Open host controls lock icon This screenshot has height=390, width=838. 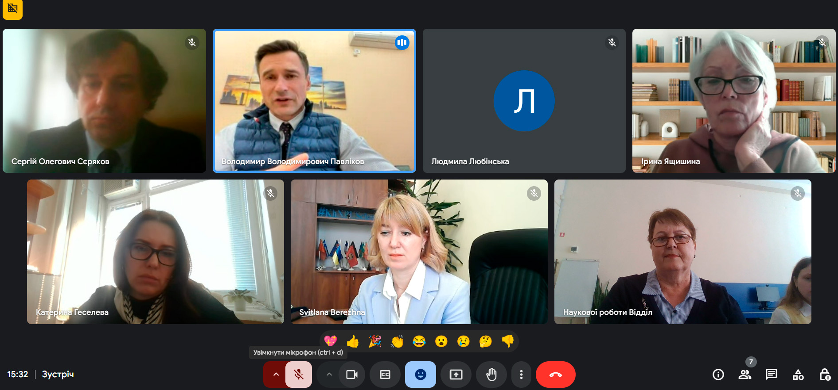click(x=824, y=375)
